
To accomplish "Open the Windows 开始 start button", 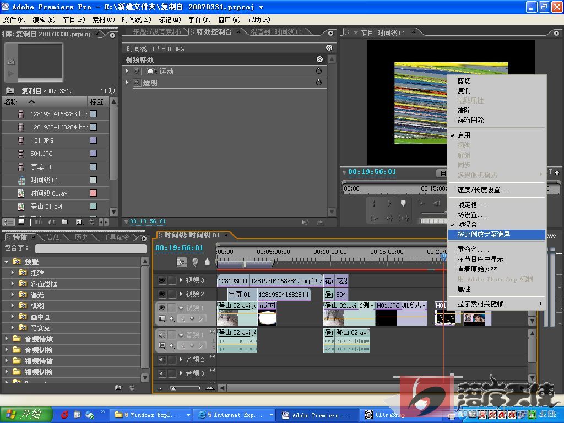I will pyautogui.click(x=26, y=415).
